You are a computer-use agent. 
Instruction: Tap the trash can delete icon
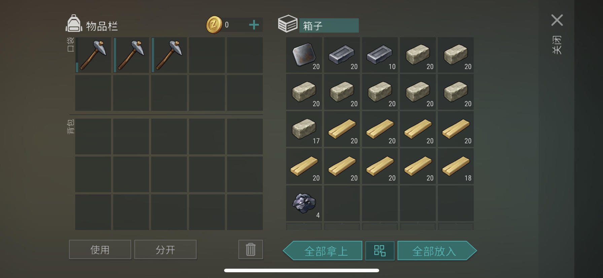click(251, 249)
